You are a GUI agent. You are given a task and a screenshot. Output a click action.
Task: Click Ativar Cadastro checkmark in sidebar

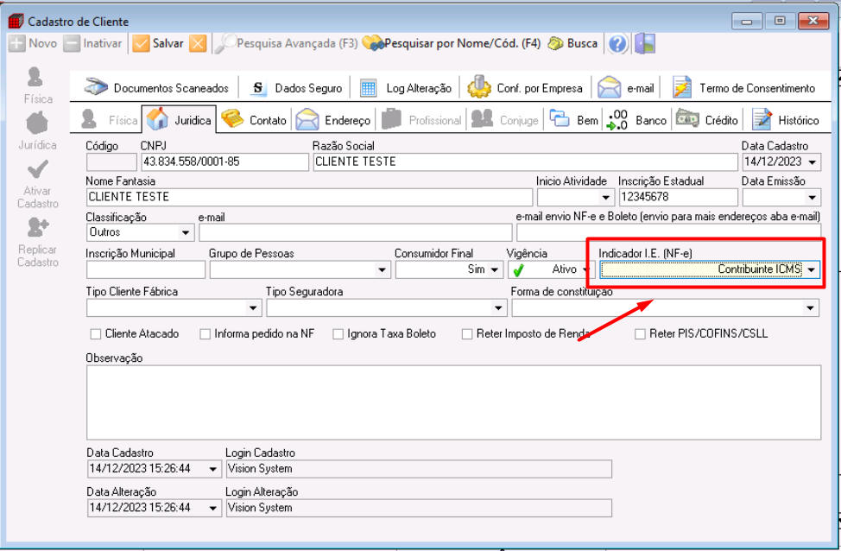coord(37,170)
